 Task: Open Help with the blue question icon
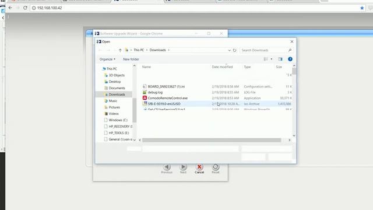290,59
